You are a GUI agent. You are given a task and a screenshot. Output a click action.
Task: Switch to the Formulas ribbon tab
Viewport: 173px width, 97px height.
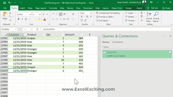tap(53, 8)
